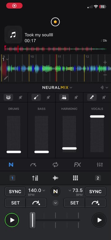Tap the right deck SET button

pos(74,203)
